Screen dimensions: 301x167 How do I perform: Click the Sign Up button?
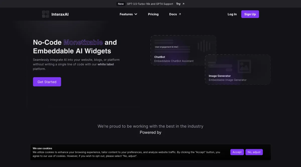point(250,14)
